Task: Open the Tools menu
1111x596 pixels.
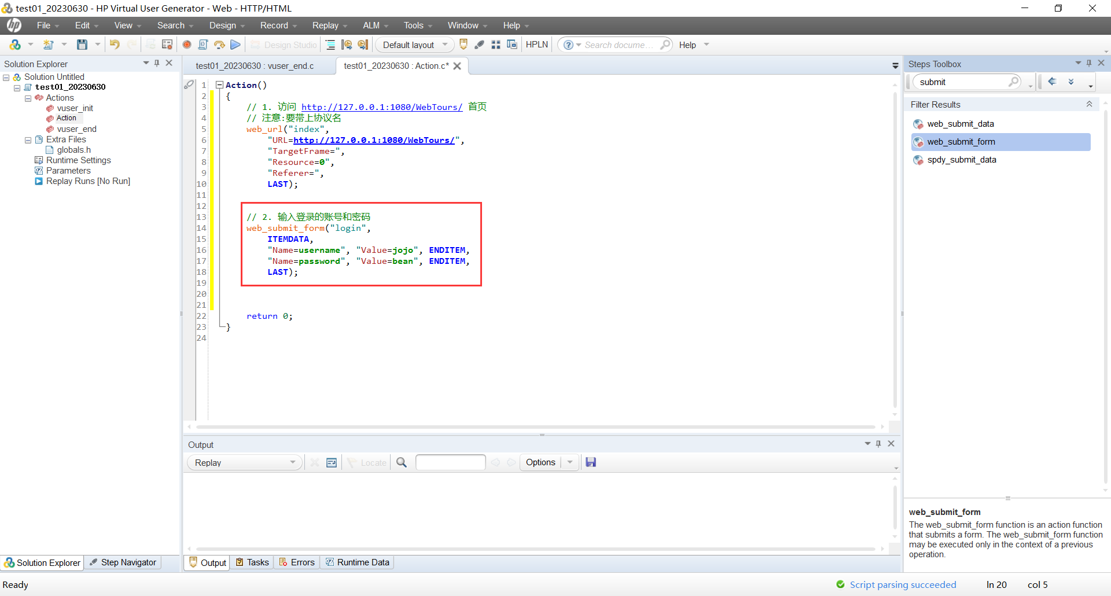Action: tap(414, 25)
